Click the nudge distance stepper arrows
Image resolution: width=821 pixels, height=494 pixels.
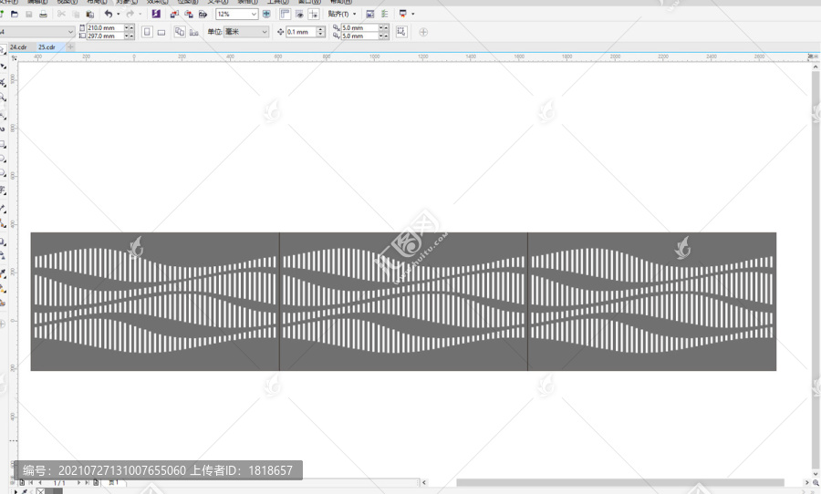321,32
